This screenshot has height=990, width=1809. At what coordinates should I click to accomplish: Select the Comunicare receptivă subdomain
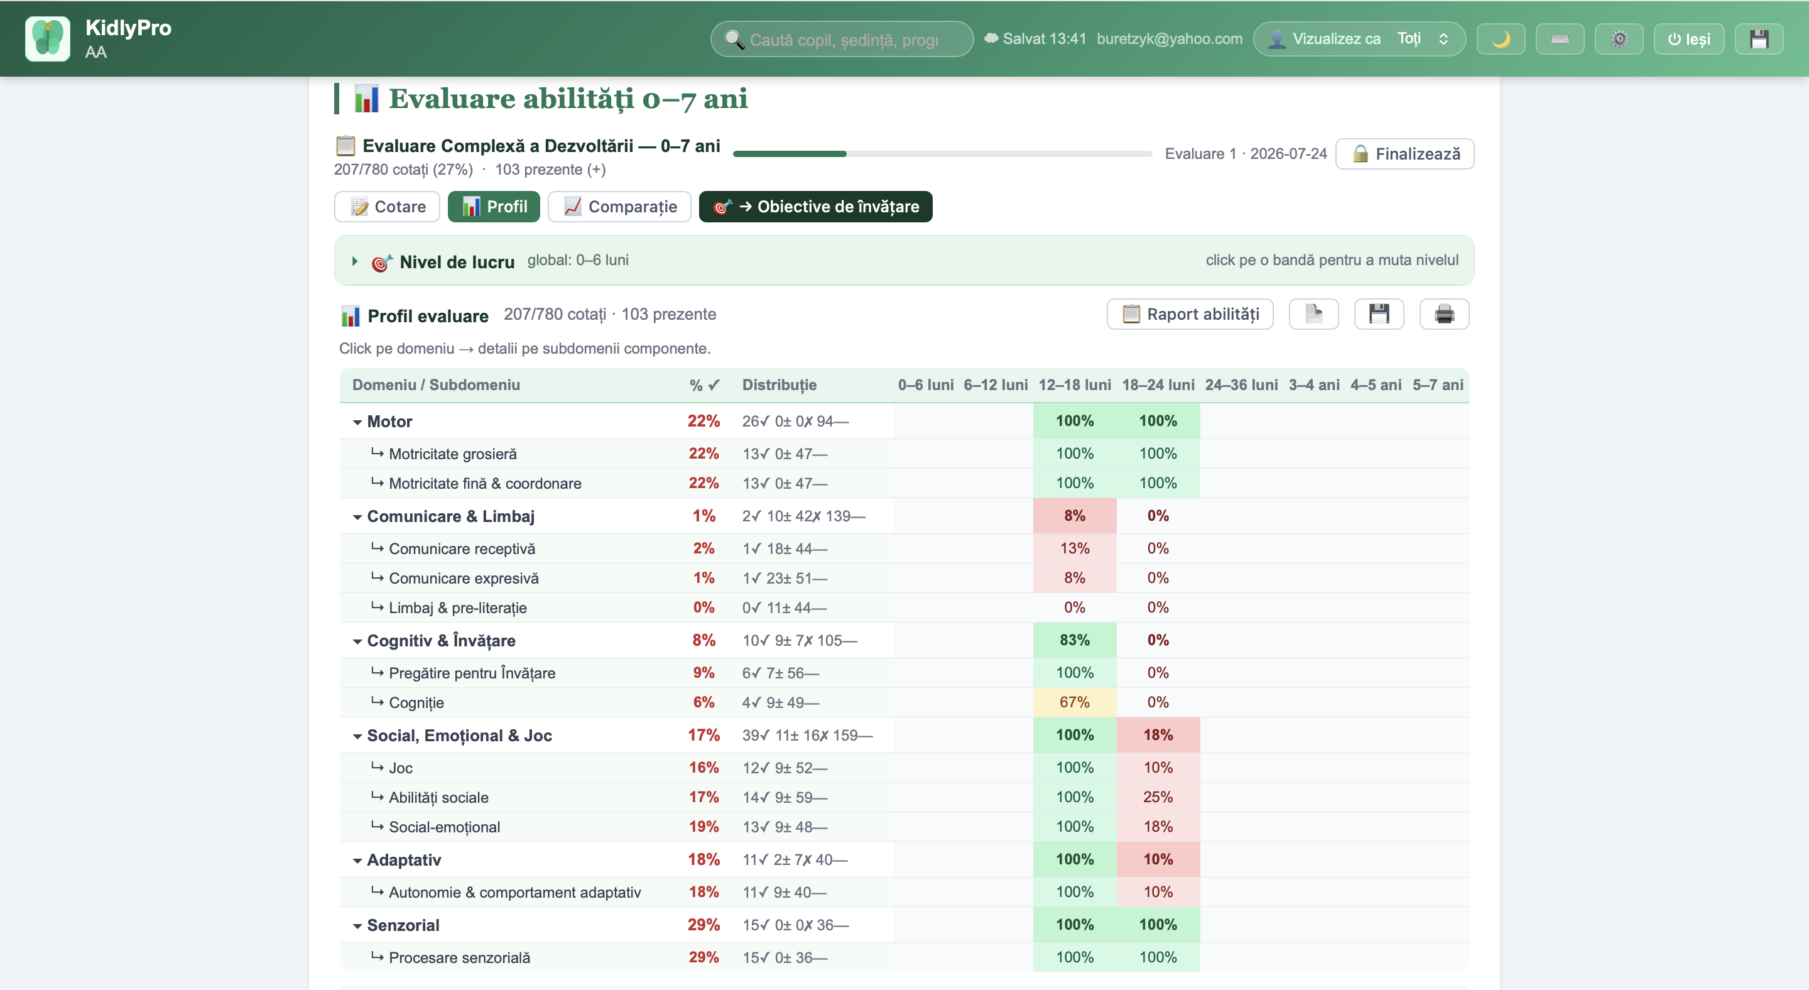[904, 548]
